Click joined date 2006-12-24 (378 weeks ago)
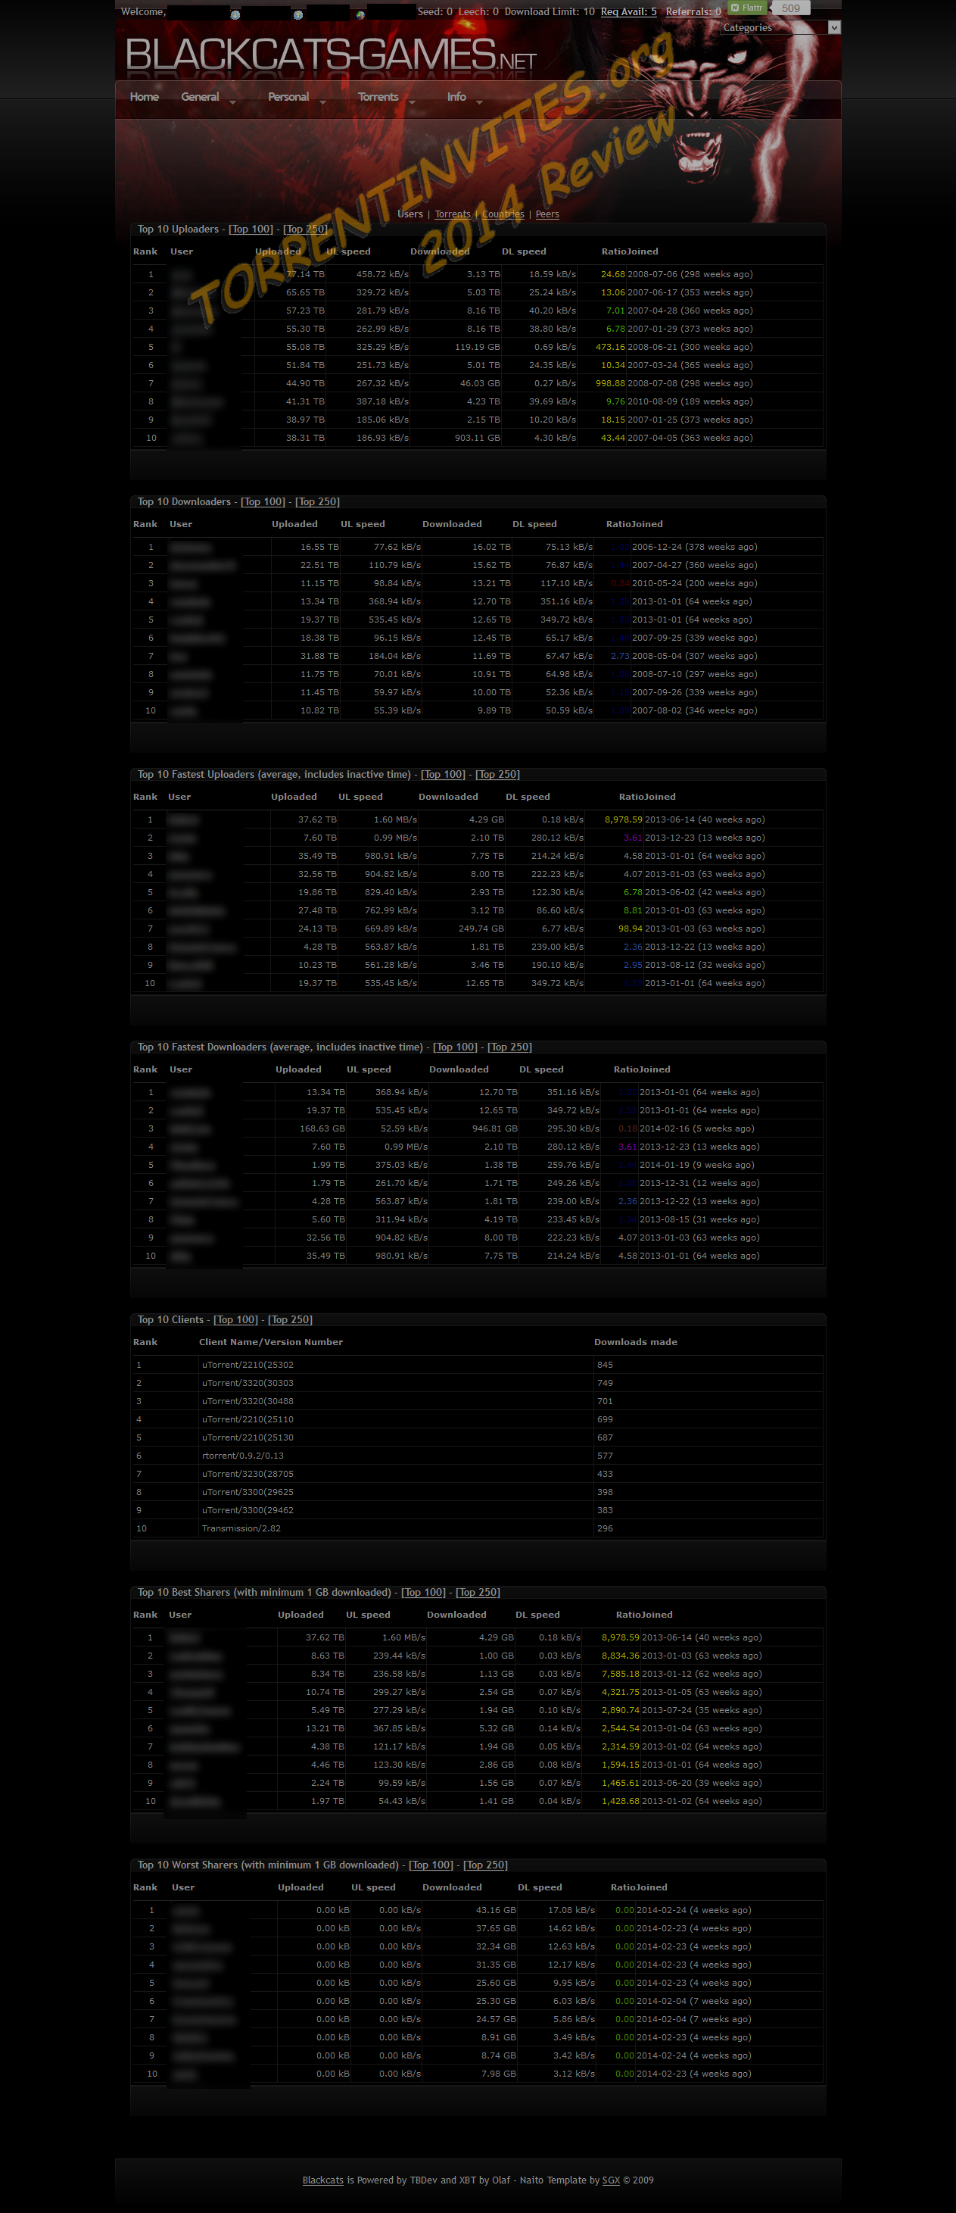Viewport: 956px width, 2213px height. point(694,548)
